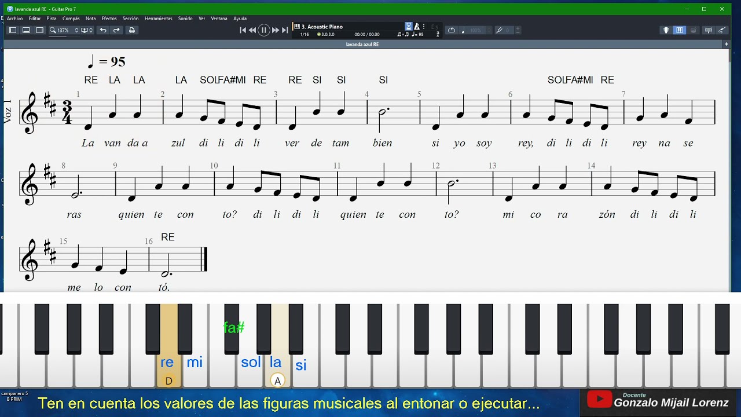Open the Pista menu

click(x=52, y=19)
